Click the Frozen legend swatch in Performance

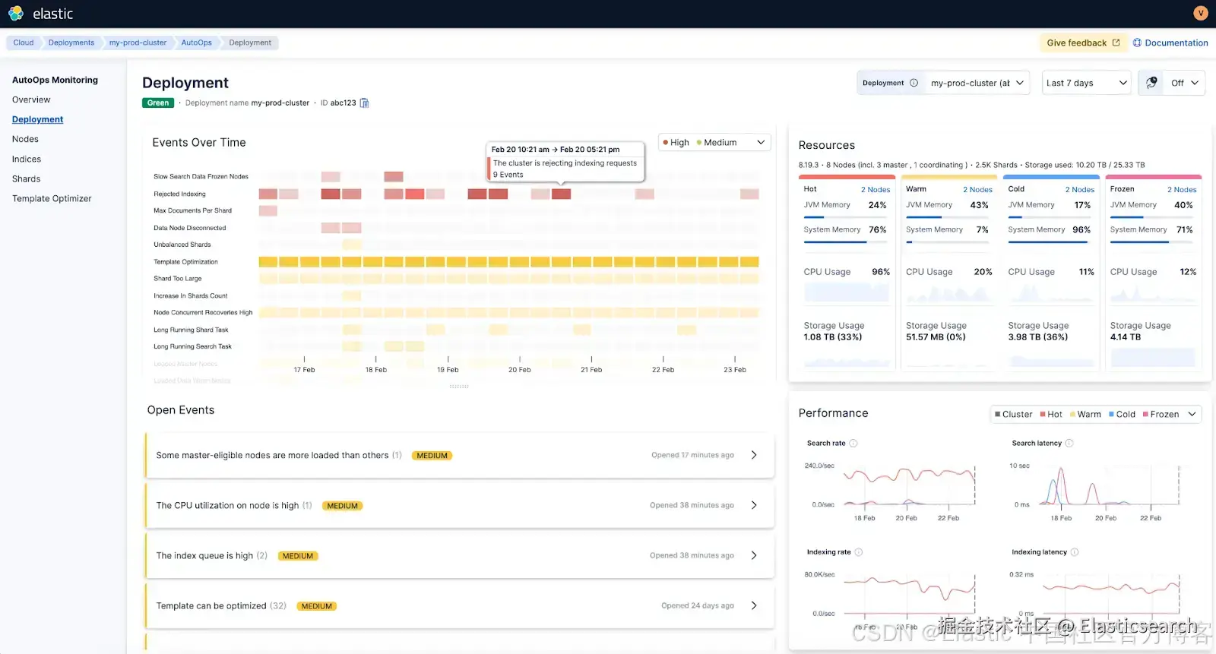[x=1145, y=414]
